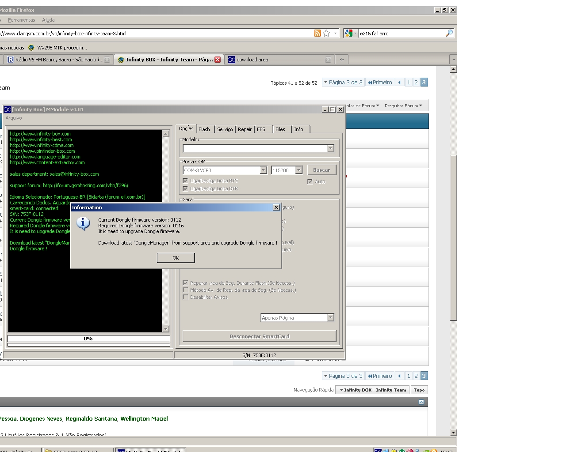Image resolution: width=566 pixels, height=452 pixels.
Task: Click the page scrollbar down arrow in Firefox
Action: [453, 433]
